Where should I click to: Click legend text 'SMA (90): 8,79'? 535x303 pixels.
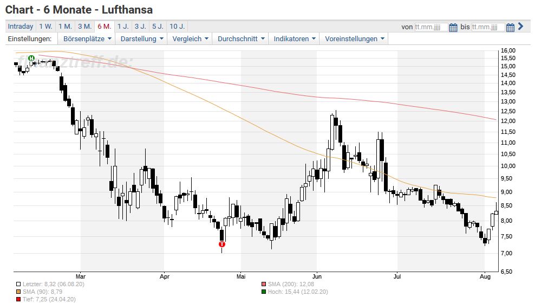[43, 292]
